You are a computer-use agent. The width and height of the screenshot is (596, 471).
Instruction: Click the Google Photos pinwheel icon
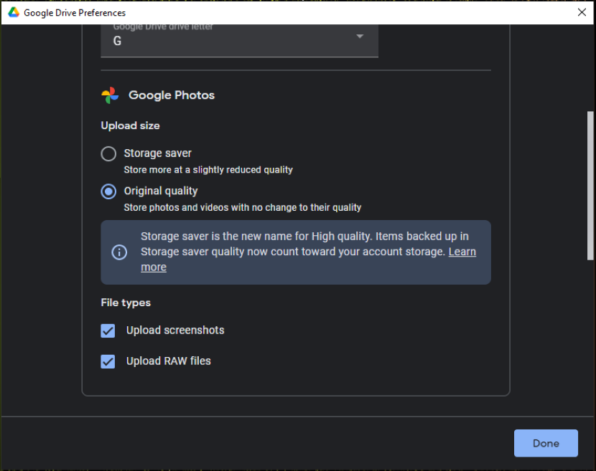click(110, 95)
